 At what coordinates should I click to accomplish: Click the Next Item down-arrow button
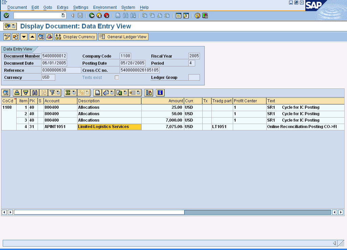tap(24, 37)
